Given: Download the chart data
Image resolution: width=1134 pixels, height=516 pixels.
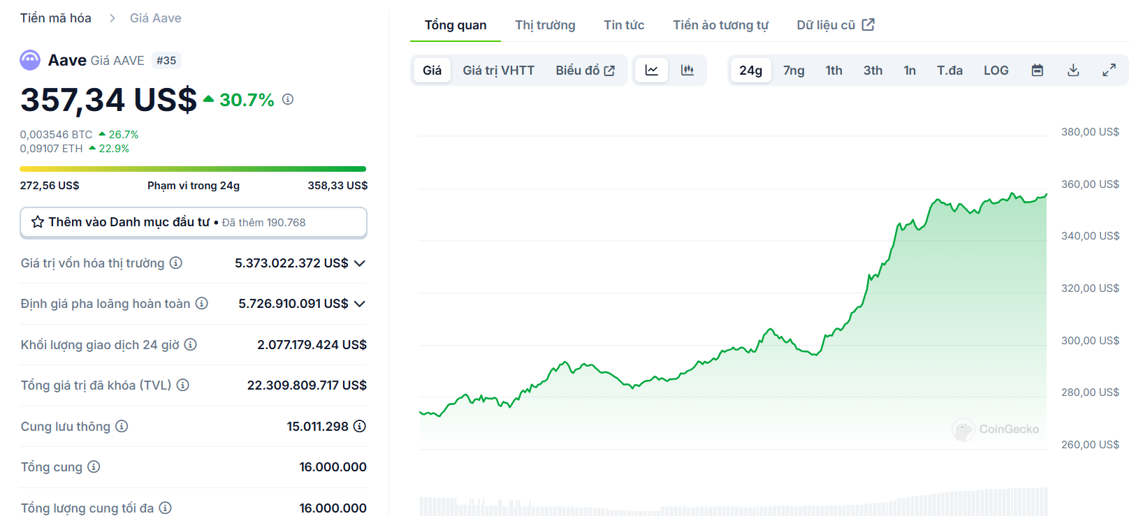Looking at the screenshot, I should (1074, 70).
